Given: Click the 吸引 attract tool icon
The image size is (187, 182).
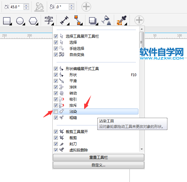Looking at the screenshot, I should (62, 99).
